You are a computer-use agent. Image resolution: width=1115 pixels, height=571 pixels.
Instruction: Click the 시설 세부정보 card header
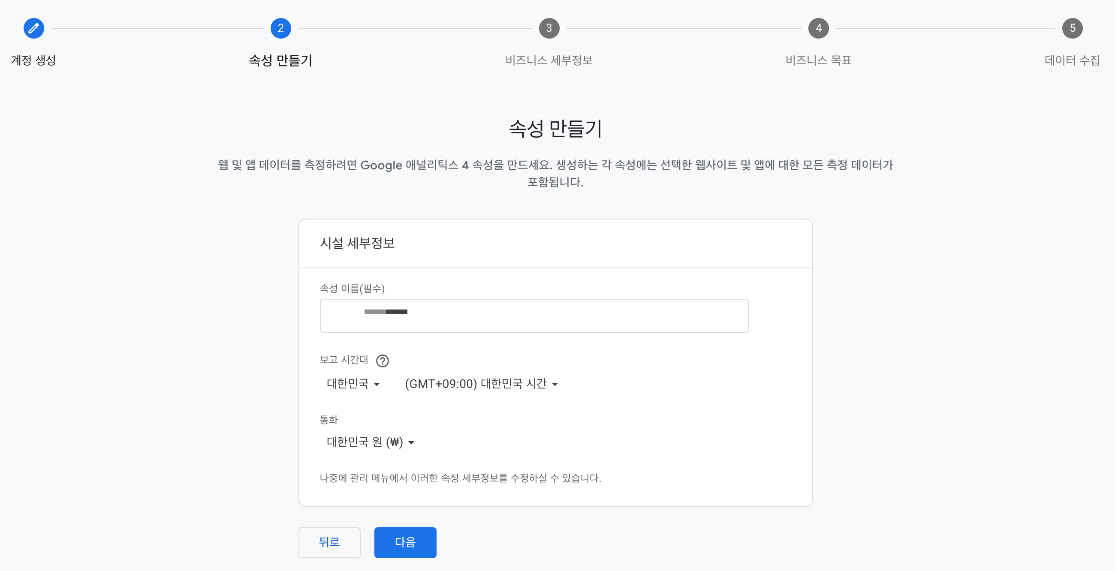coord(357,243)
